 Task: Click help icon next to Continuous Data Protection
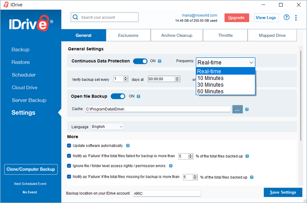160,61
